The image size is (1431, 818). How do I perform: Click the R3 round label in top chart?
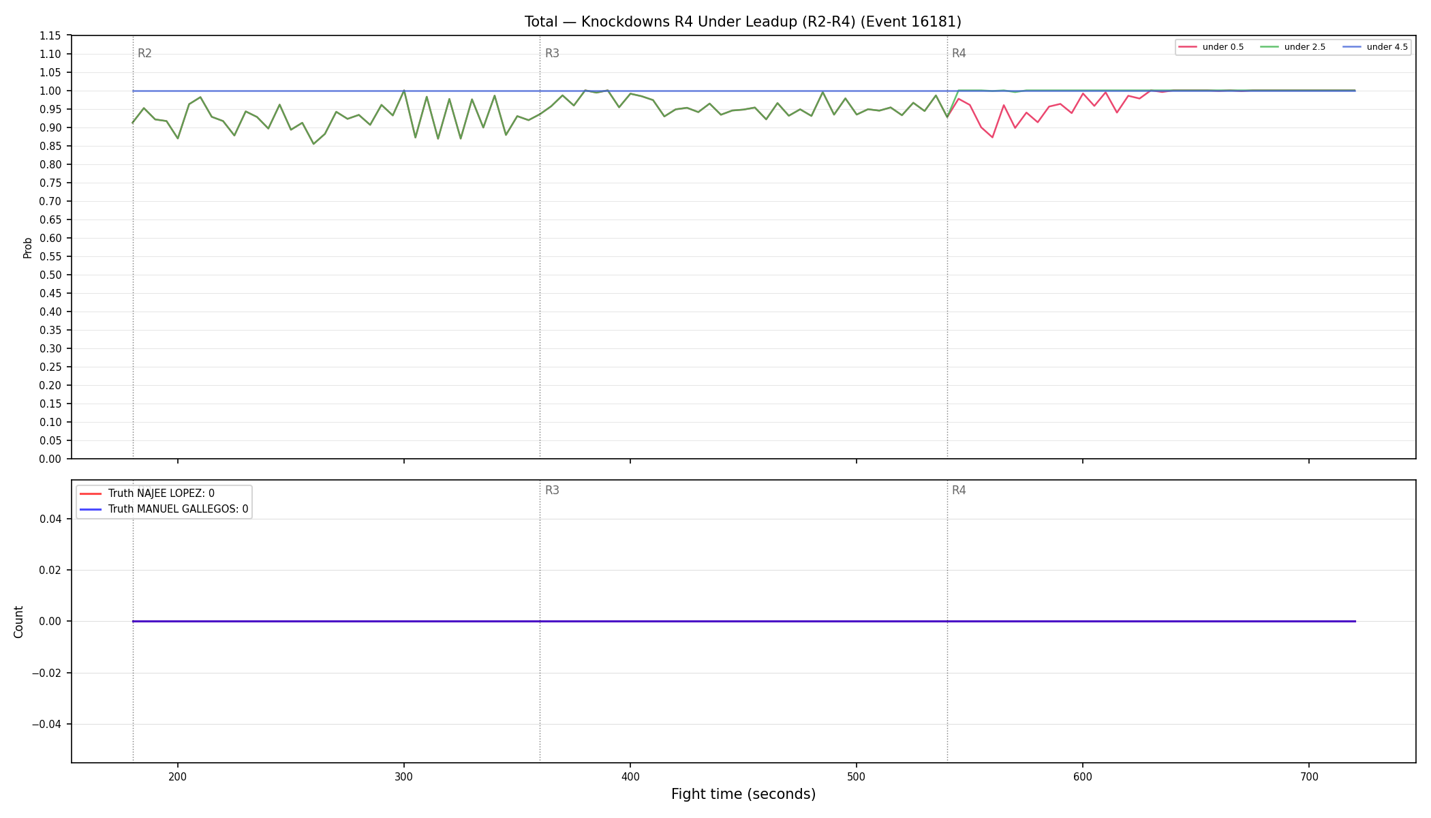[x=552, y=53]
